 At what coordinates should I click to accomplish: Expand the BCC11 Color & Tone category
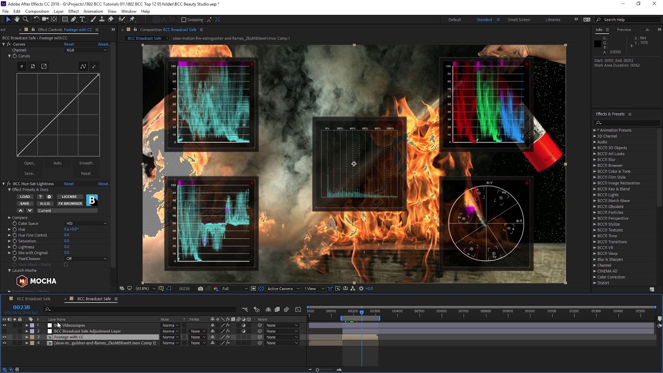tap(595, 171)
